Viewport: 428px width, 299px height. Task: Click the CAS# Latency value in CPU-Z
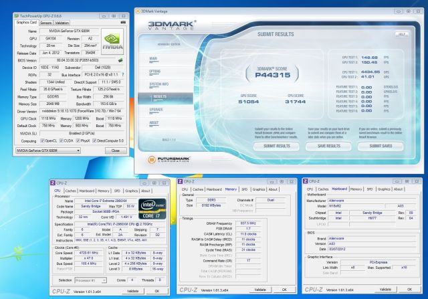[x=248, y=234]
